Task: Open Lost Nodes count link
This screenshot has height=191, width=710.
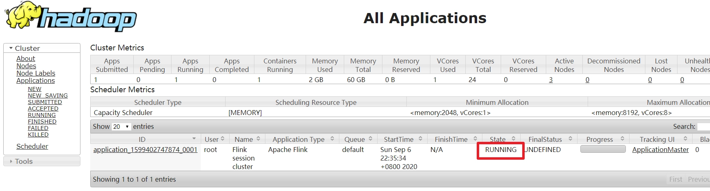Action: pos(650,80)
